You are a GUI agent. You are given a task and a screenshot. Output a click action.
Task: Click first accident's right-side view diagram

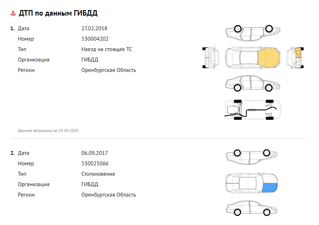pyautogui.click(x=253, y=83)
